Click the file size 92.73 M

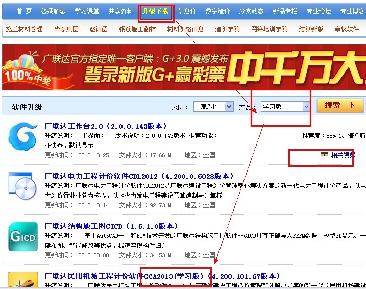pyautogui.click(x=160, y=205)
